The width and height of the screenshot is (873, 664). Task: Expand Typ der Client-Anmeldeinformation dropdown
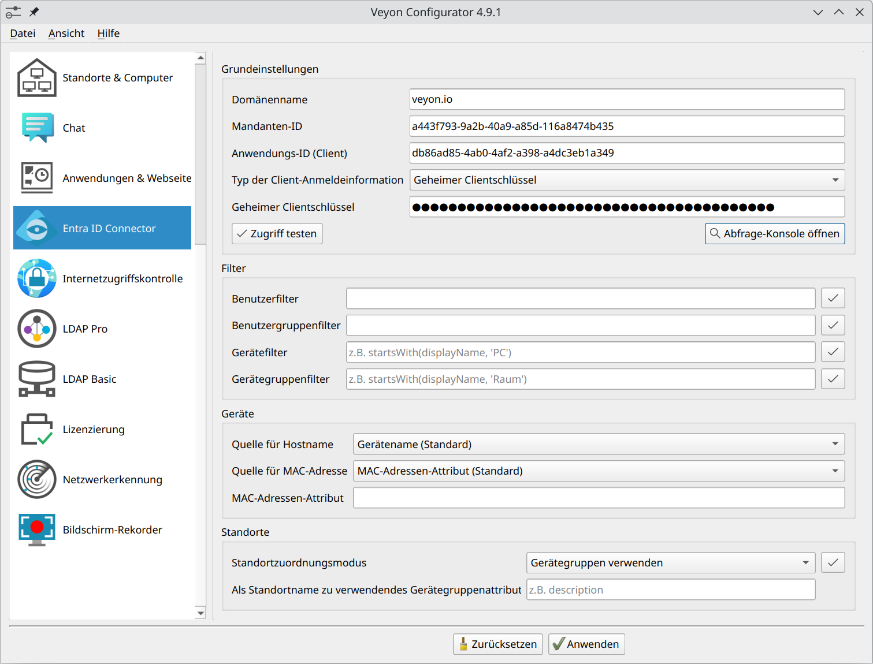[x=627, y=180]
